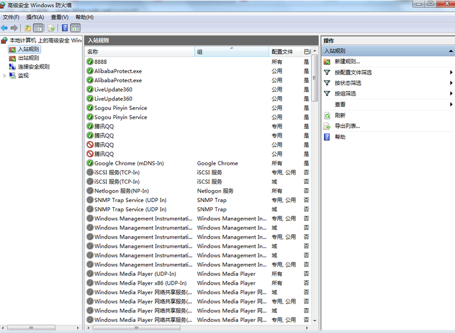
Task: Click the title bar 高级安全 Windows 防火墙 icon
Action: (x=2, y=5)
